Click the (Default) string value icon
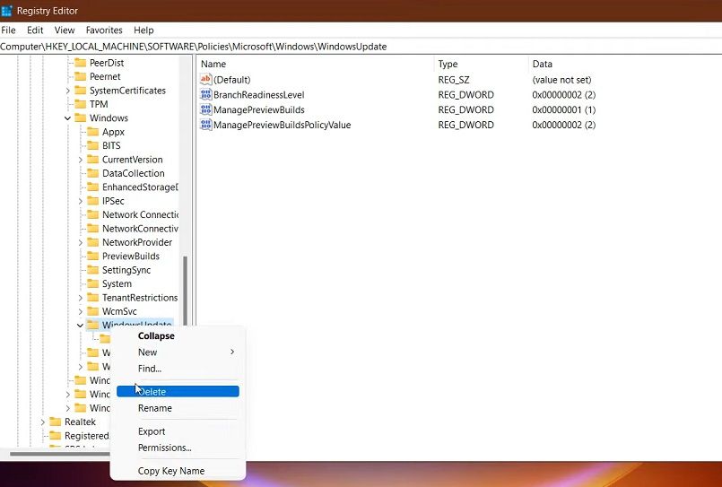This screenshot has width=722, height=487. [x=205, y=80]
